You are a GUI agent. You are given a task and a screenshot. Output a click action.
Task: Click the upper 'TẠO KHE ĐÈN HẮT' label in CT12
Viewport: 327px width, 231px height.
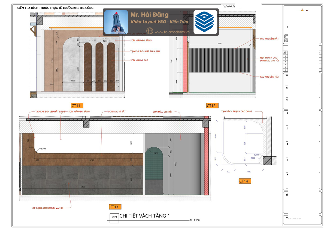coord(270,39)
